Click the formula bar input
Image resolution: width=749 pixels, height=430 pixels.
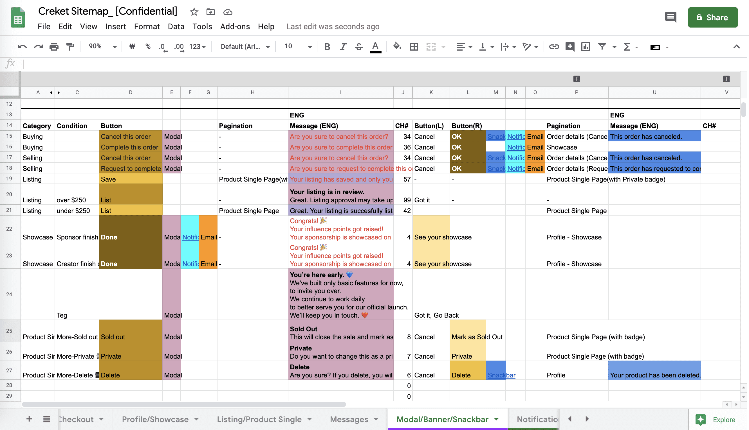pos(384,64)
